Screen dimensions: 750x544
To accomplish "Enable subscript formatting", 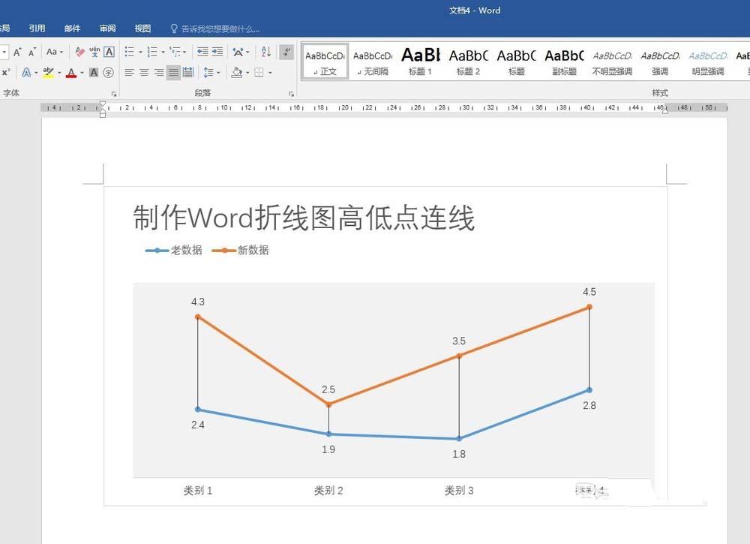I will (x=4, y=72).
